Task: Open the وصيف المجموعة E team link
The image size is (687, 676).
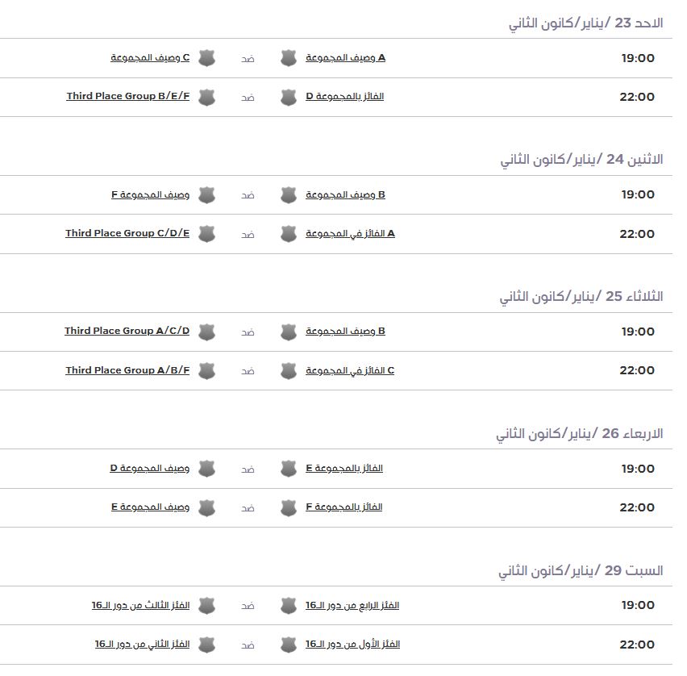Action: click(150, 507)
